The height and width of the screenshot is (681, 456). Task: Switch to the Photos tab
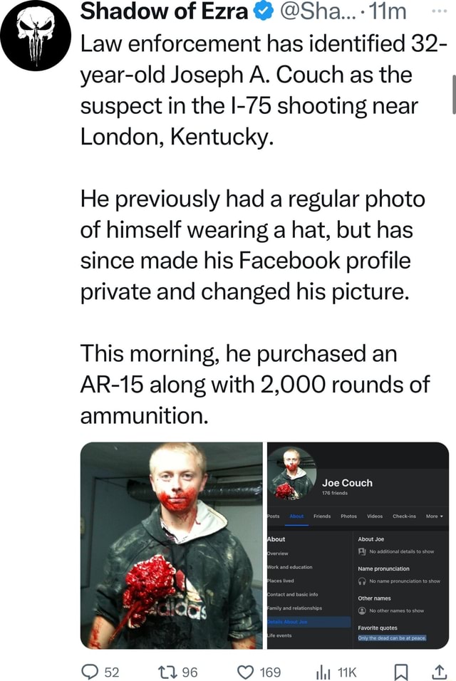pos(348,516)
